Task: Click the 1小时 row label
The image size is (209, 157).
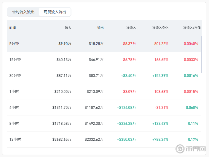Action: [x=14, y=91]
